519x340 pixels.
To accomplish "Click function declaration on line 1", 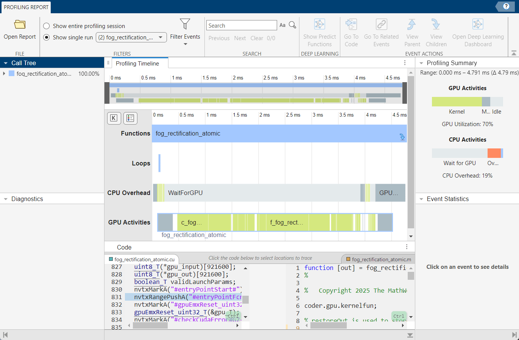I will click(x=355, y=268).
